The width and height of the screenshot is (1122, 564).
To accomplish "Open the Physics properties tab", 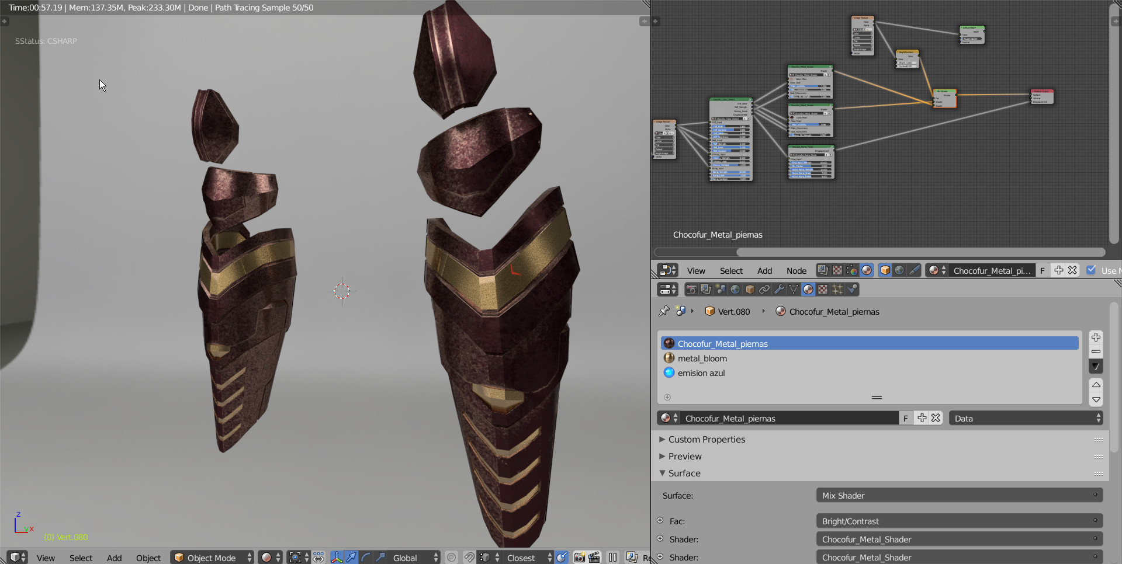I will tap(852, 290).
